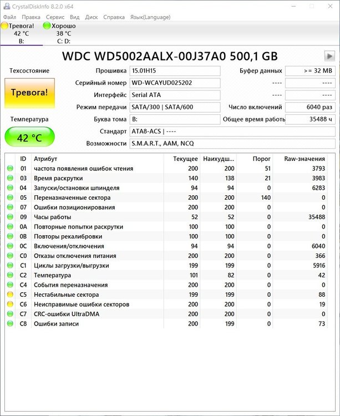The width and height of the screenshot is (340, 416).
Task: Select the Хорошо disk C: D: tab
Action: pos(64,33)
